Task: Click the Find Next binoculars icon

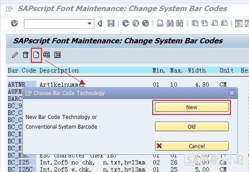Action: click(180, 23)
